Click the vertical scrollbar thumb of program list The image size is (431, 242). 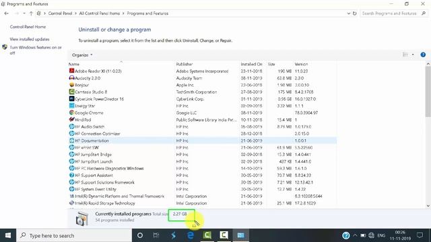tap(428, 91)
